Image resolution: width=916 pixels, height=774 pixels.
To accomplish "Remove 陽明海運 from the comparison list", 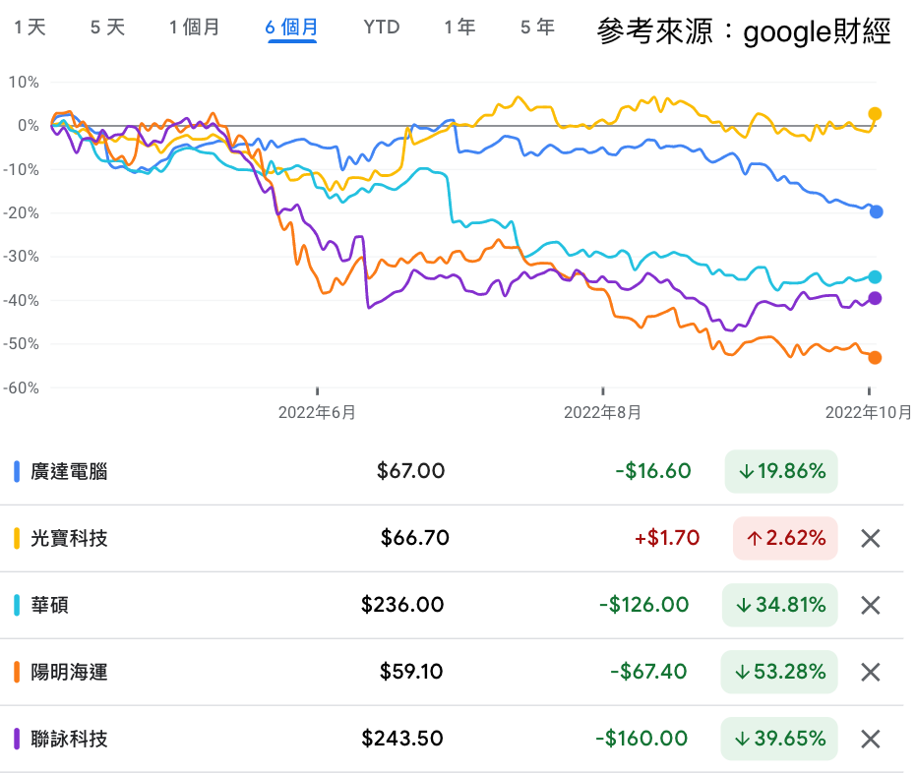I will pyautogui.click(x=870, y=672).
